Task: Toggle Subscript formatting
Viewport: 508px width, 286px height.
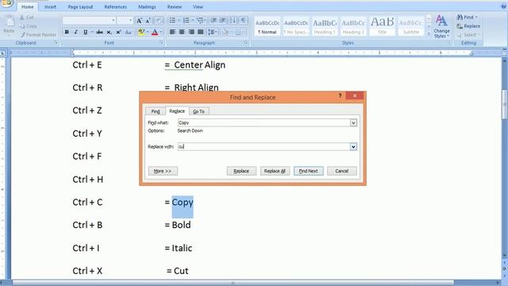Action: [x=110, y=32]
